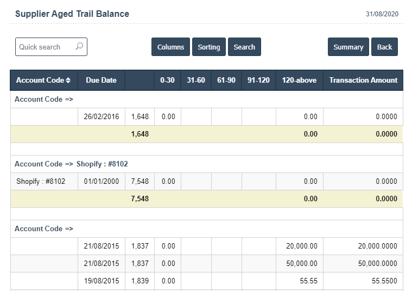
Task: Click the Transaction Amount column header
Action: pyautogui.click(x=363, y=80)
